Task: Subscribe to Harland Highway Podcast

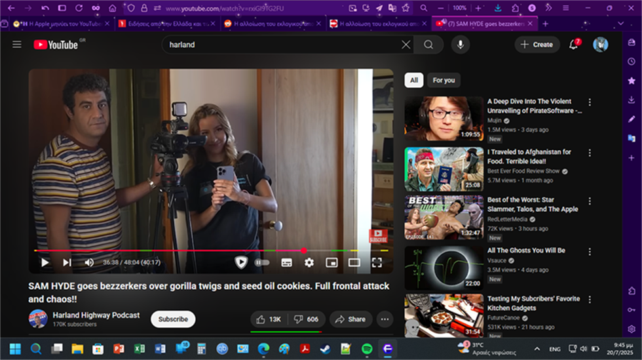Action: click(x=173, y=319)
